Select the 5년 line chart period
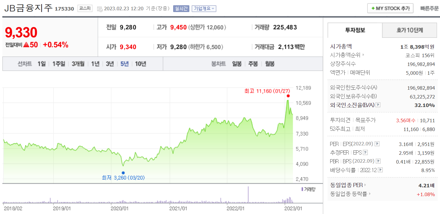Image resolution: width=440 pixels, height=214 pixels. coord(124,64)
